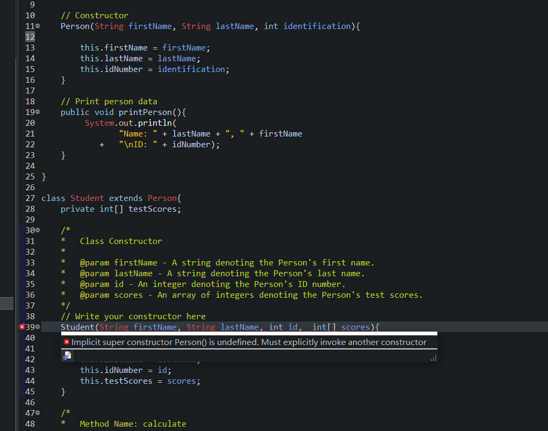Click the '// Constructor' comment on line 10
The image size is (548, 431).
coord(95,16)
